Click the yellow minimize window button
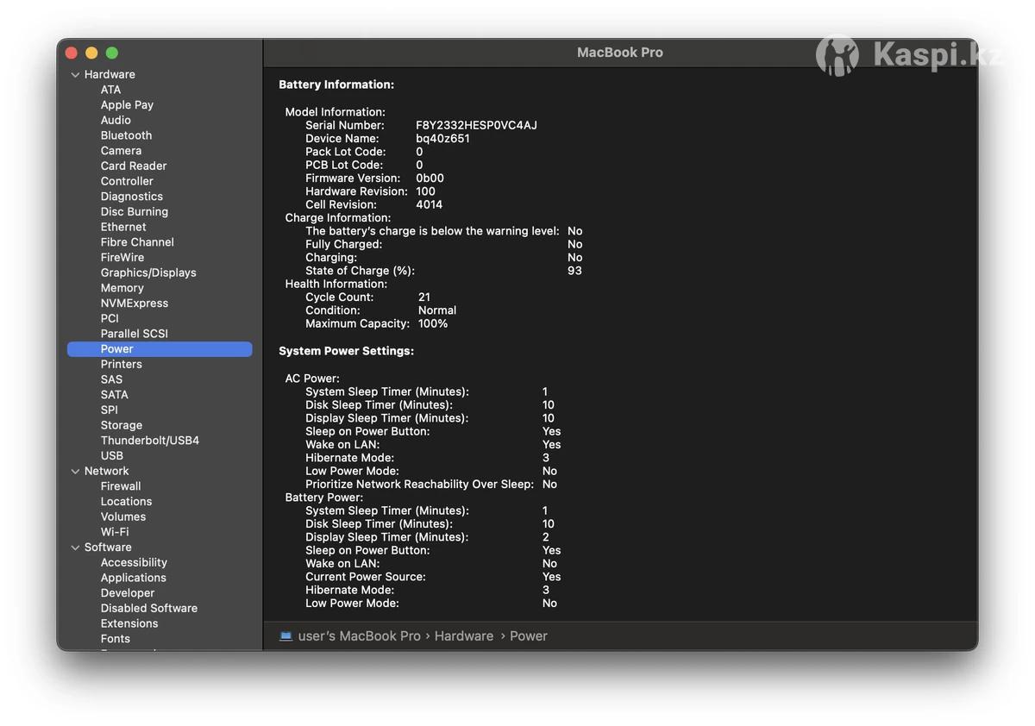Screen dimensions: 1035x726 [x=91, y=53]
